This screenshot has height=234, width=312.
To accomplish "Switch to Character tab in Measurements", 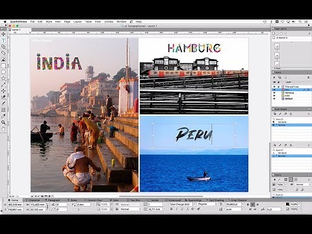I will point(32,200).
